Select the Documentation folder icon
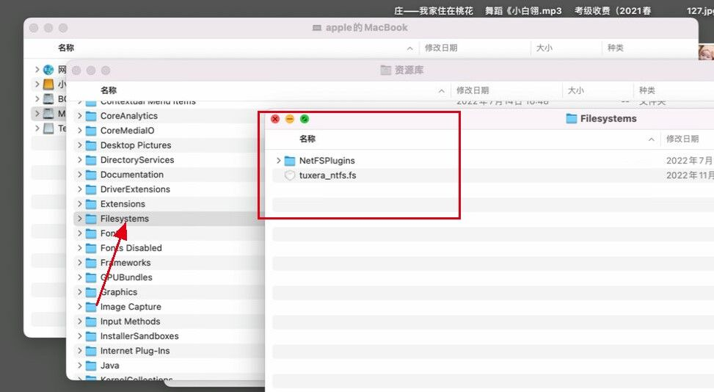 tap(91, 175)
